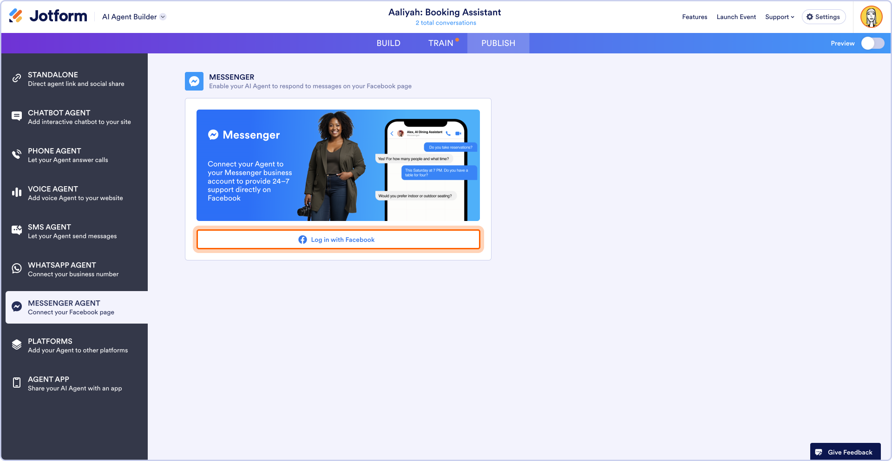
Task: Open the AI Agent Builder dropdown
Action: click(x=134, y=17)
